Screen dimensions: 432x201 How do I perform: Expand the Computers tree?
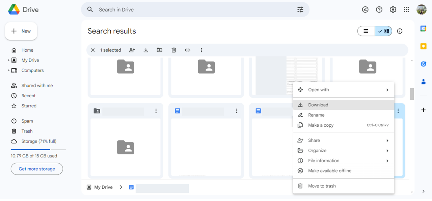click(9, 70)
